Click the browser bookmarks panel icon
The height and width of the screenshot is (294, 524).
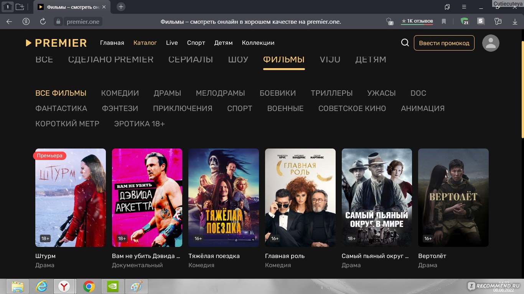tap(447, 7)
